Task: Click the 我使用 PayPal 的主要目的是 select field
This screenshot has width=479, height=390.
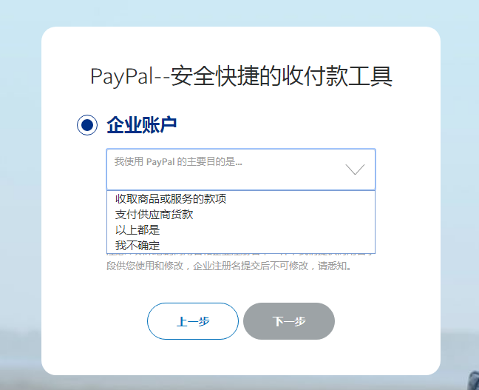Action: point(241,169)
